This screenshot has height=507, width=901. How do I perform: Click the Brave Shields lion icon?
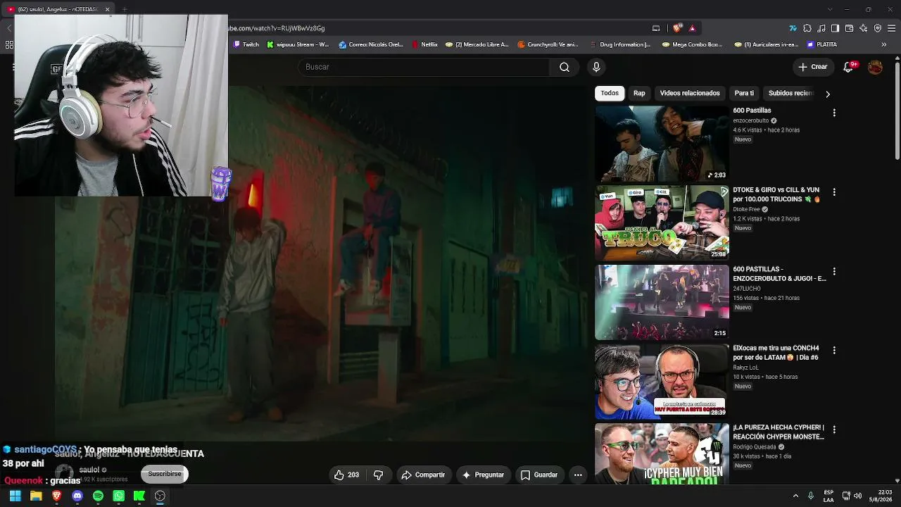[677, 28]
